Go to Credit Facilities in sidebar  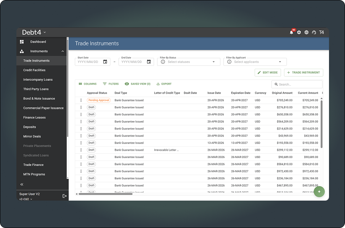pyautogui.click(x=34, y=70)
